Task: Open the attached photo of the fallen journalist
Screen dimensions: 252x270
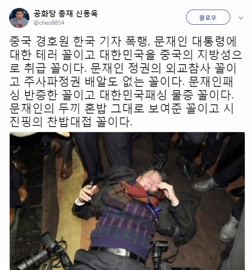Action: pos(127,201)
